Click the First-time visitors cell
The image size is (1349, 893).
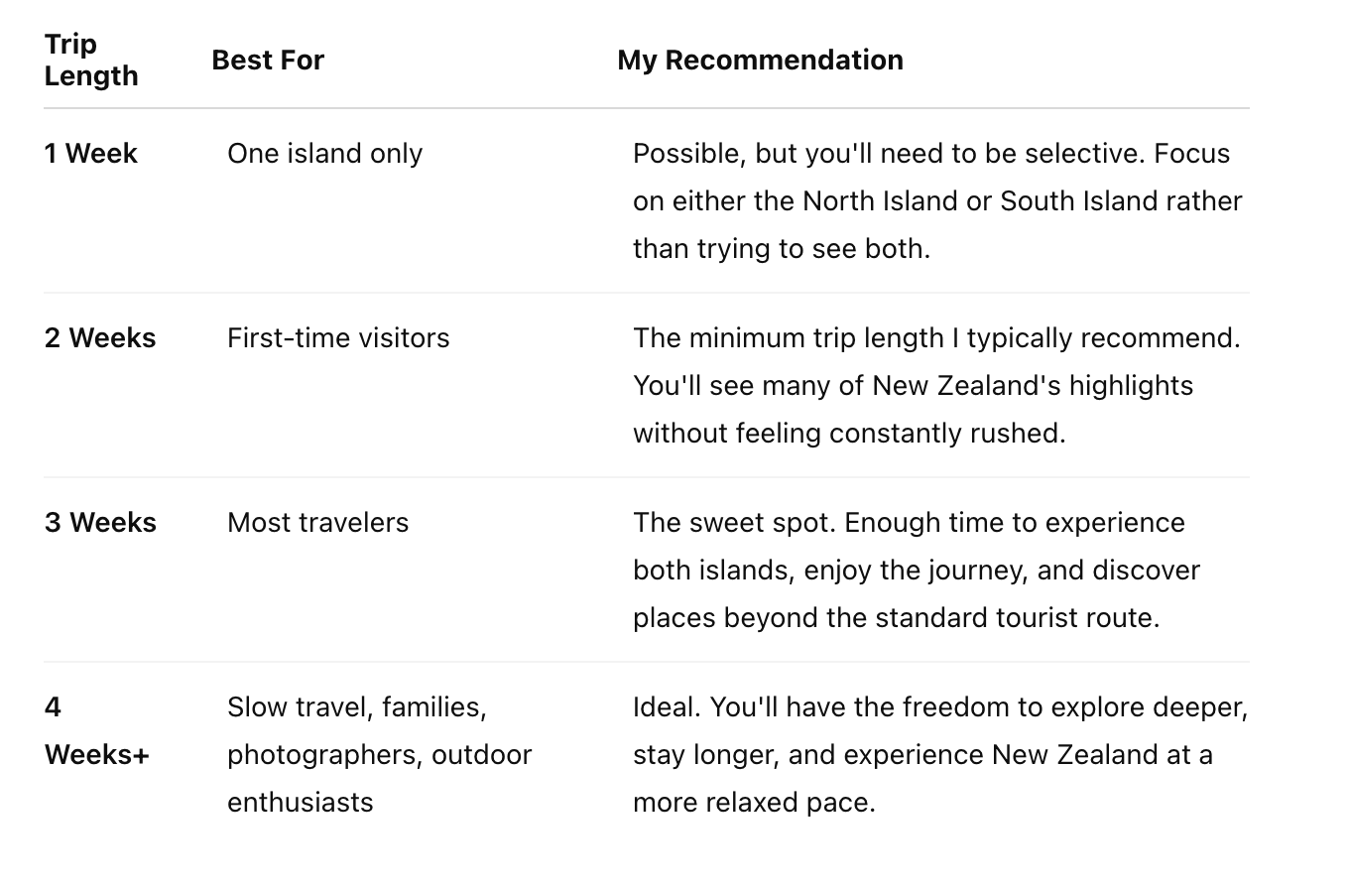click(338, 337)
